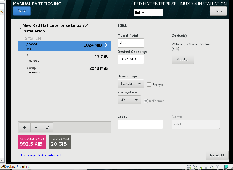Click the empty Label text field
233x170 pixels.
coord(140,124)
